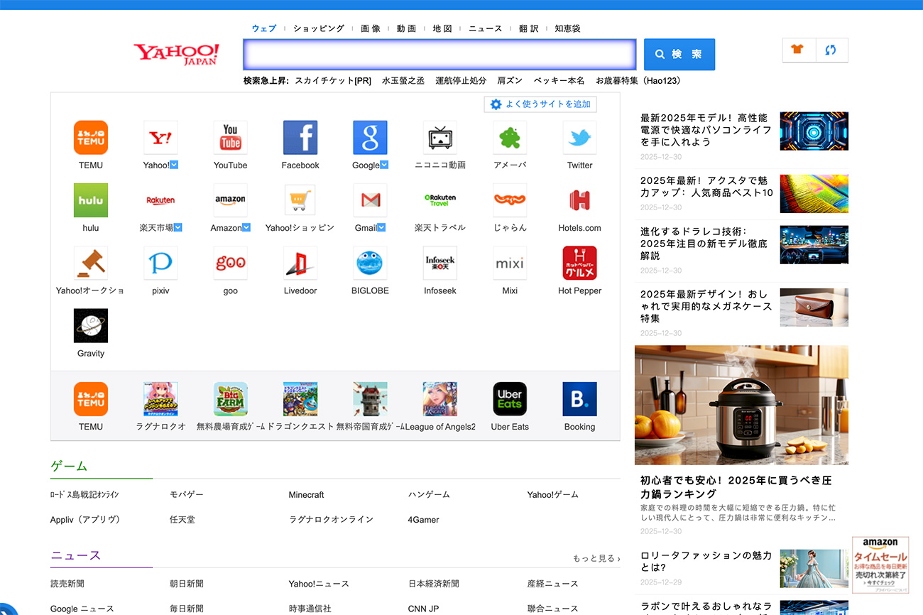
Task: Open the TEMU site icon in the top row
Action: [91, 138]
